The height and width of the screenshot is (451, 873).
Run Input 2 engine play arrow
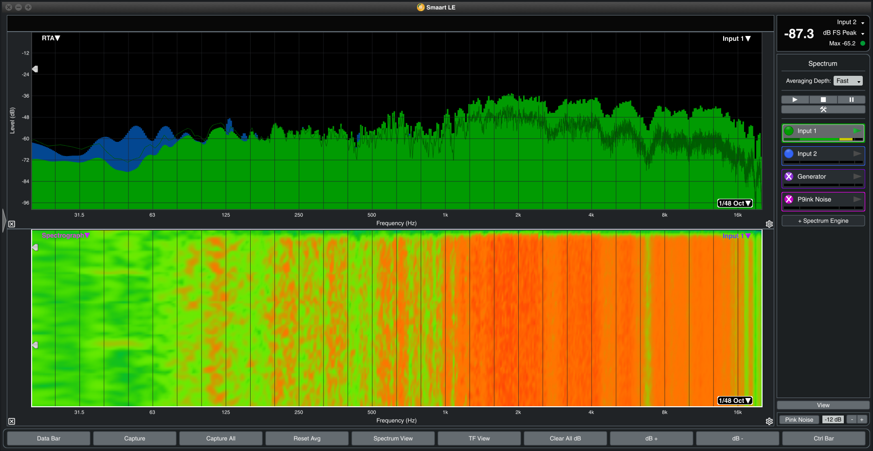tap(857, 154)
